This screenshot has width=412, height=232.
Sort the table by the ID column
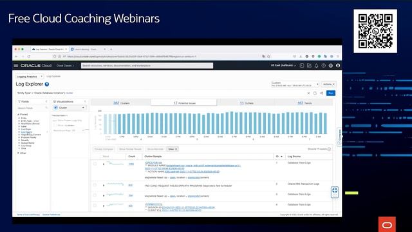(x=279, y=157)
